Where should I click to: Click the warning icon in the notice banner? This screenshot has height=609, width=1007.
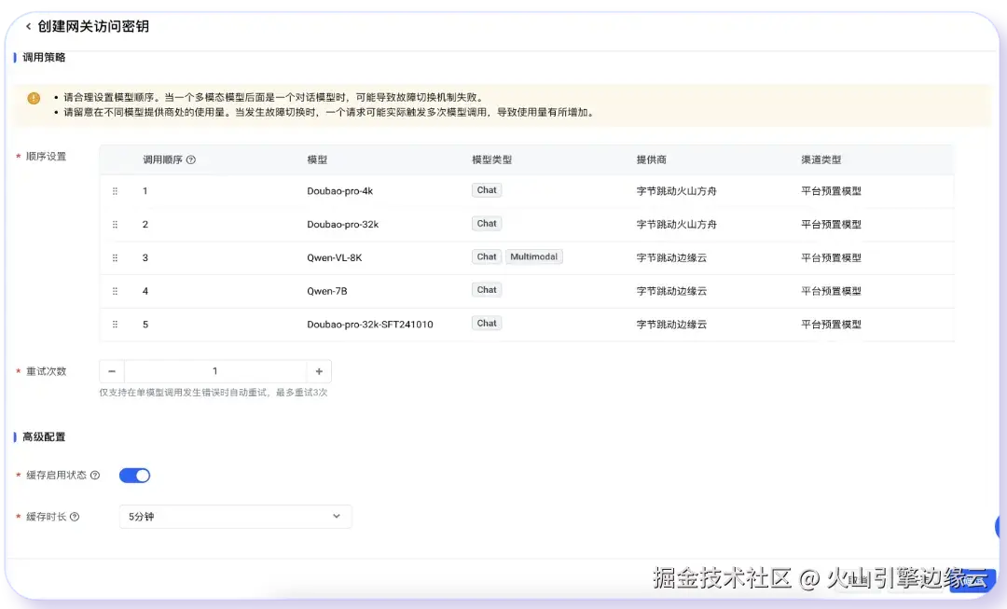(x=34, y=98)
